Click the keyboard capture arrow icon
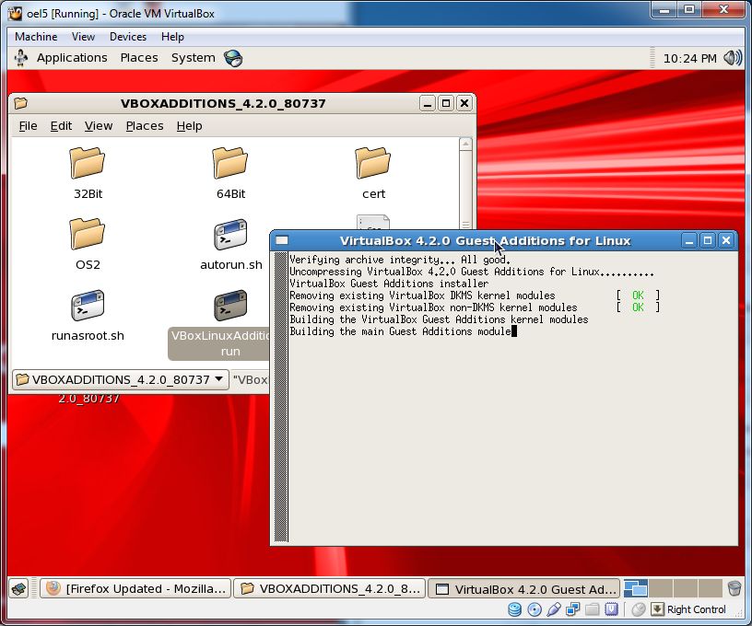Image resolution: width=752 pixels, height=626 pixels. [657, 609]
